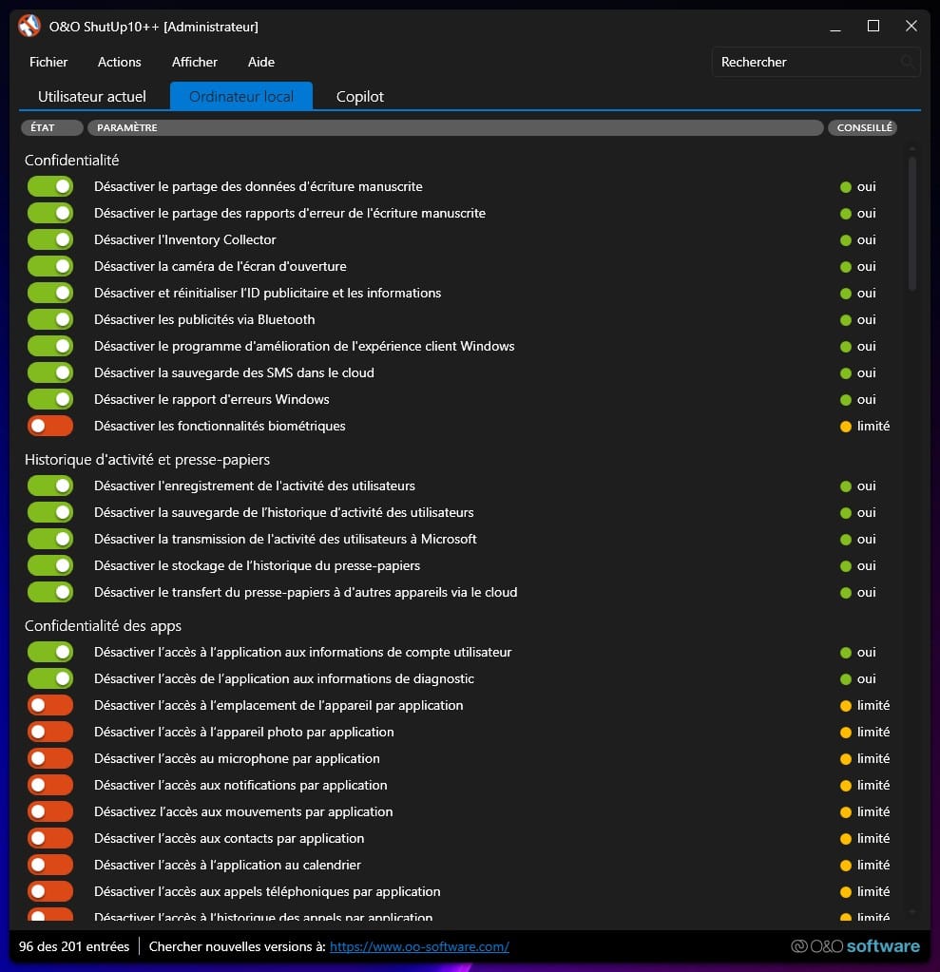Click green status dot for Bluetooth advertising row
Screen dimensions: 940x972
pos(845,320)
